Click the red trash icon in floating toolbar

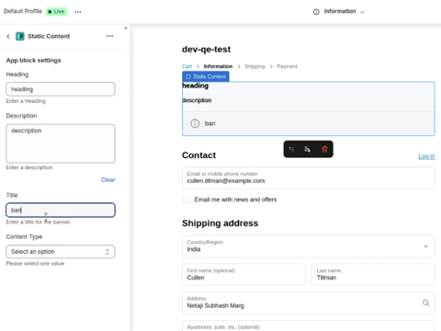[324, 149]
